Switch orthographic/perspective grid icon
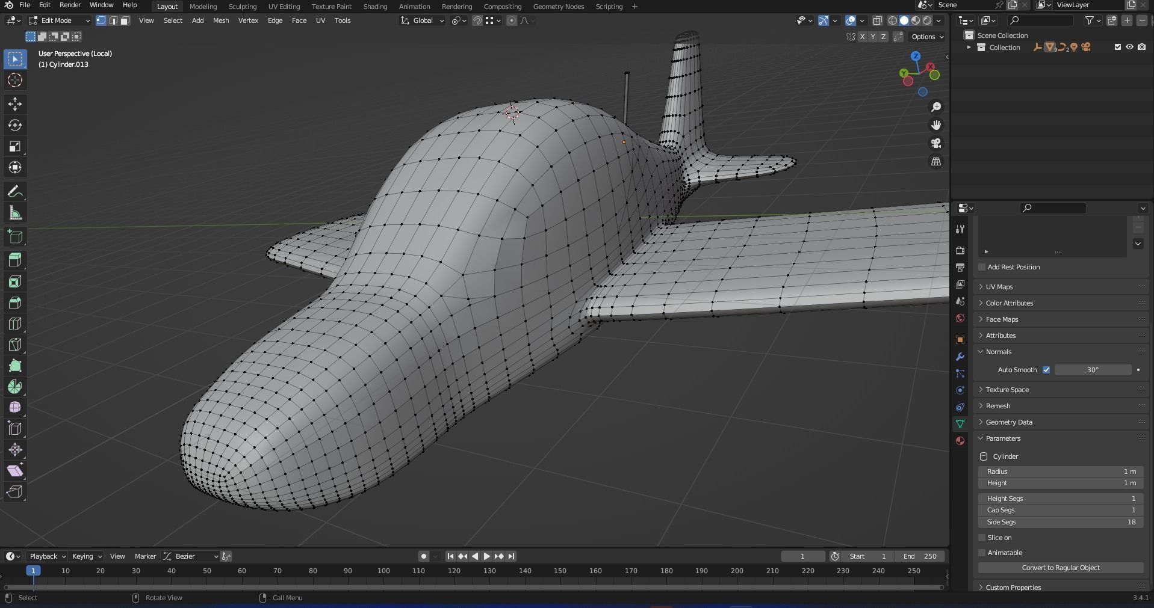Viewport: 1154px width, 608px height. tap(936, 162)
